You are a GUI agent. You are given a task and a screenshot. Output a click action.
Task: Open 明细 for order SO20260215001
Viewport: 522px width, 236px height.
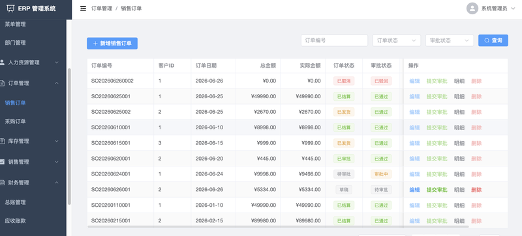coord(459,221)
